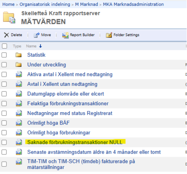Navigate to Organisatorisk indelning breadcrumb
The width and height of the screenshot is (187, 174).
[45, 4]
